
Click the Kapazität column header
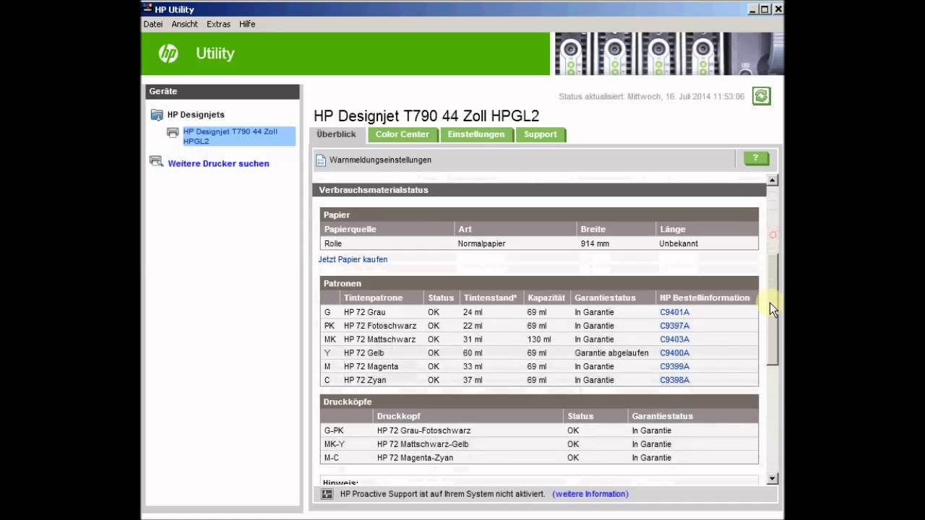pos(546,298)
